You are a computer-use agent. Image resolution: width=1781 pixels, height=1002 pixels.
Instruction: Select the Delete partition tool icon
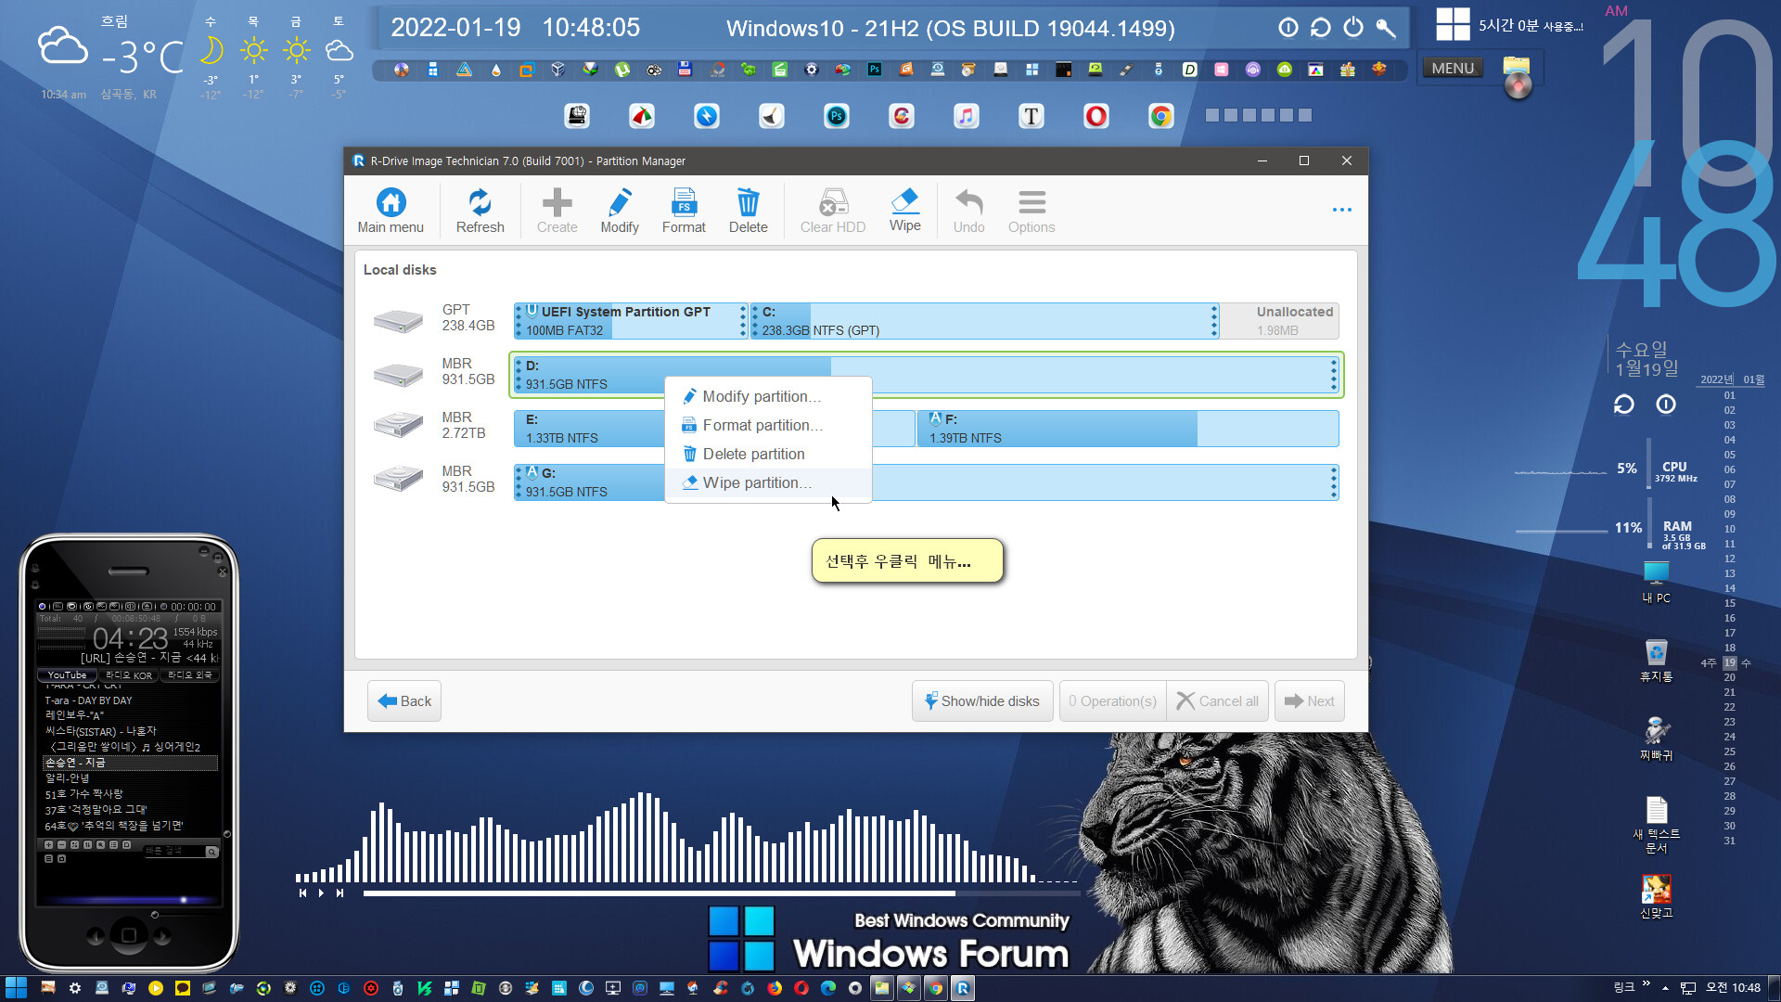coord(687,453)
